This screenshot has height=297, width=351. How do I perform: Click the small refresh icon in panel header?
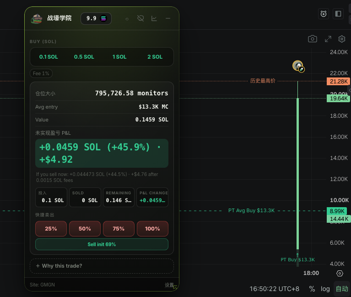tap(127, 19)
